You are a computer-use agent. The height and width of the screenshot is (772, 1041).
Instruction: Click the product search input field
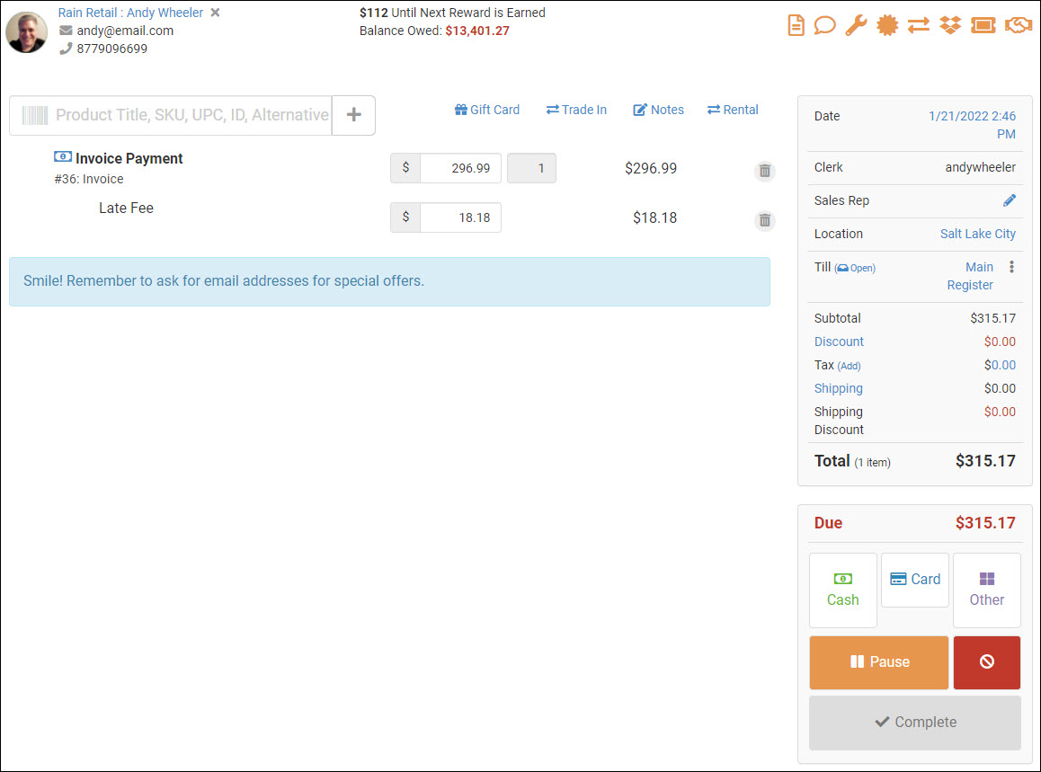point(171,115)
